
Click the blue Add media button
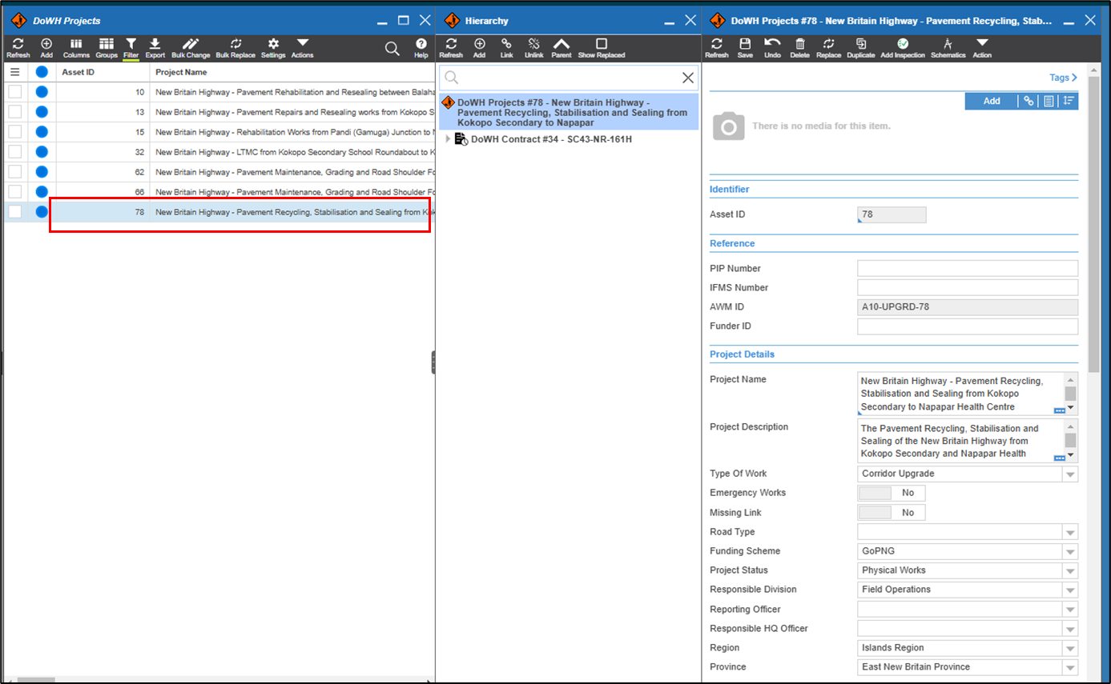coord(991,101)
